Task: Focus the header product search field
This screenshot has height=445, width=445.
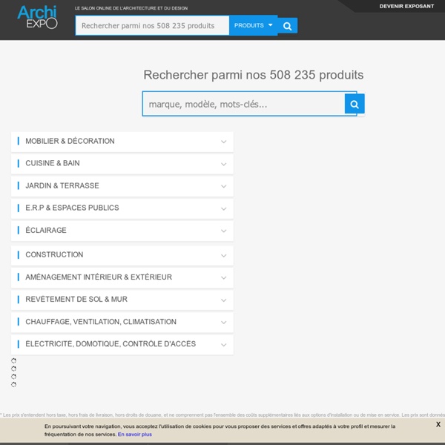Action: click(x=152, y=25)
